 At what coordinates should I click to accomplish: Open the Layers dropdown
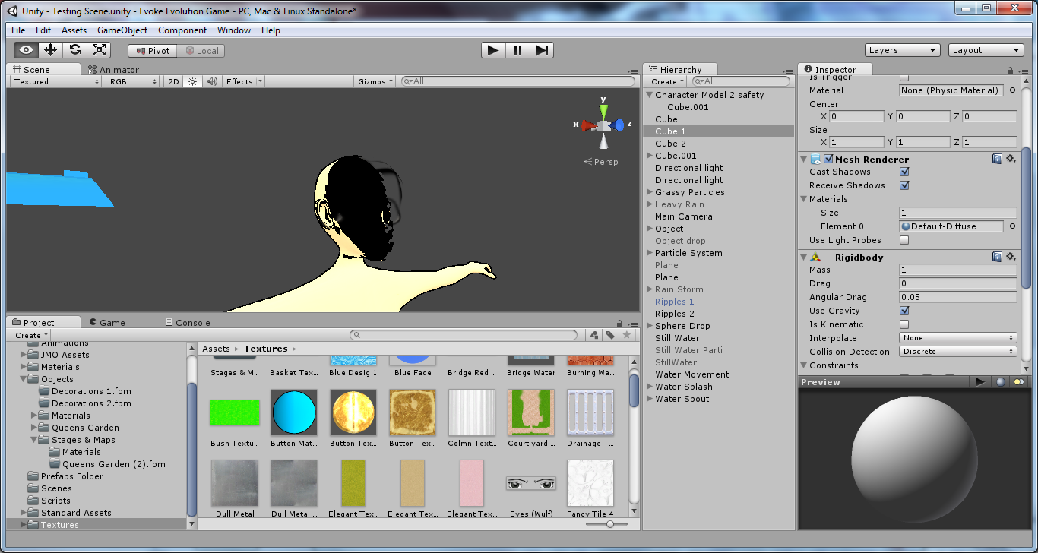pos(903,50)
